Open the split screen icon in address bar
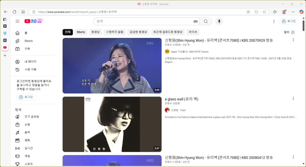The height and width of the screenshot is (167, 306). pos(248,12)
